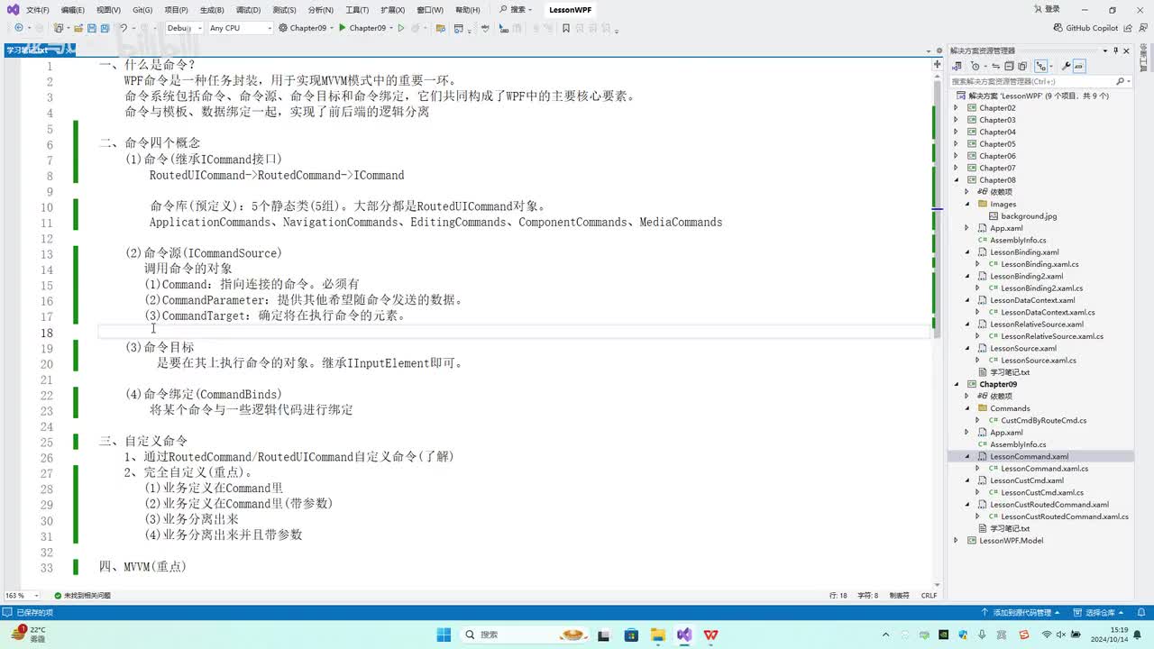Viewport: 1154px width, 649px height.
Task: Pin the Solution Explorer panel
Action: (1115, 50)
